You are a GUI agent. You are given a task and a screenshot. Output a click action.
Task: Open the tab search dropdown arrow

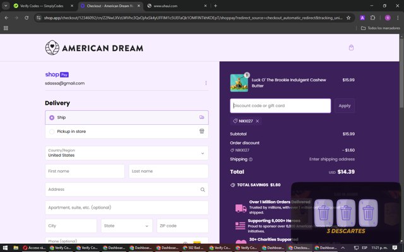click(6, 6)
